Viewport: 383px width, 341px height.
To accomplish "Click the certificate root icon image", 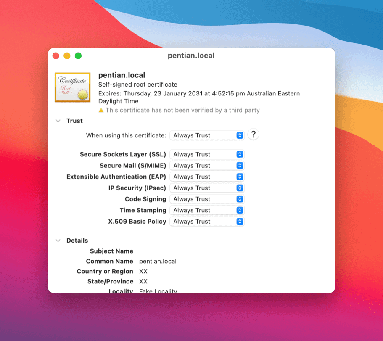I will (x=73, y=87).
